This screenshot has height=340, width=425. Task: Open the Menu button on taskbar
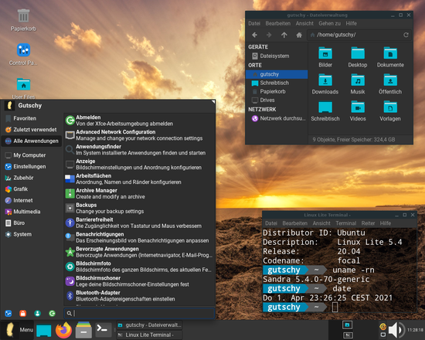coord(17,330)
